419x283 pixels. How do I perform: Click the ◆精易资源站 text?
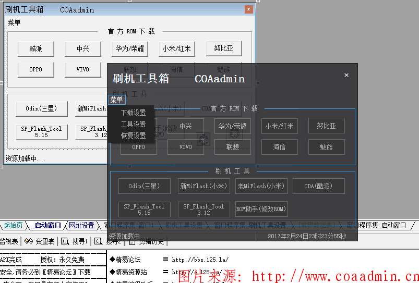coord(128,272)
